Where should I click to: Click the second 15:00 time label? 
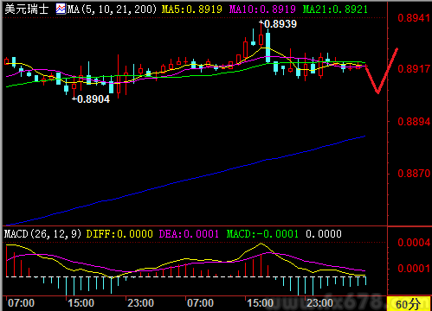point(261,303)
